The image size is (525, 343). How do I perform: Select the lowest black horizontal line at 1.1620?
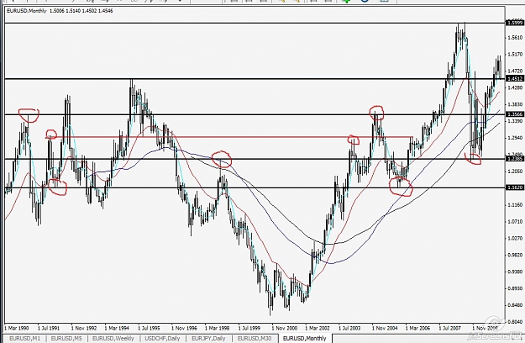[x=255, y=187]
